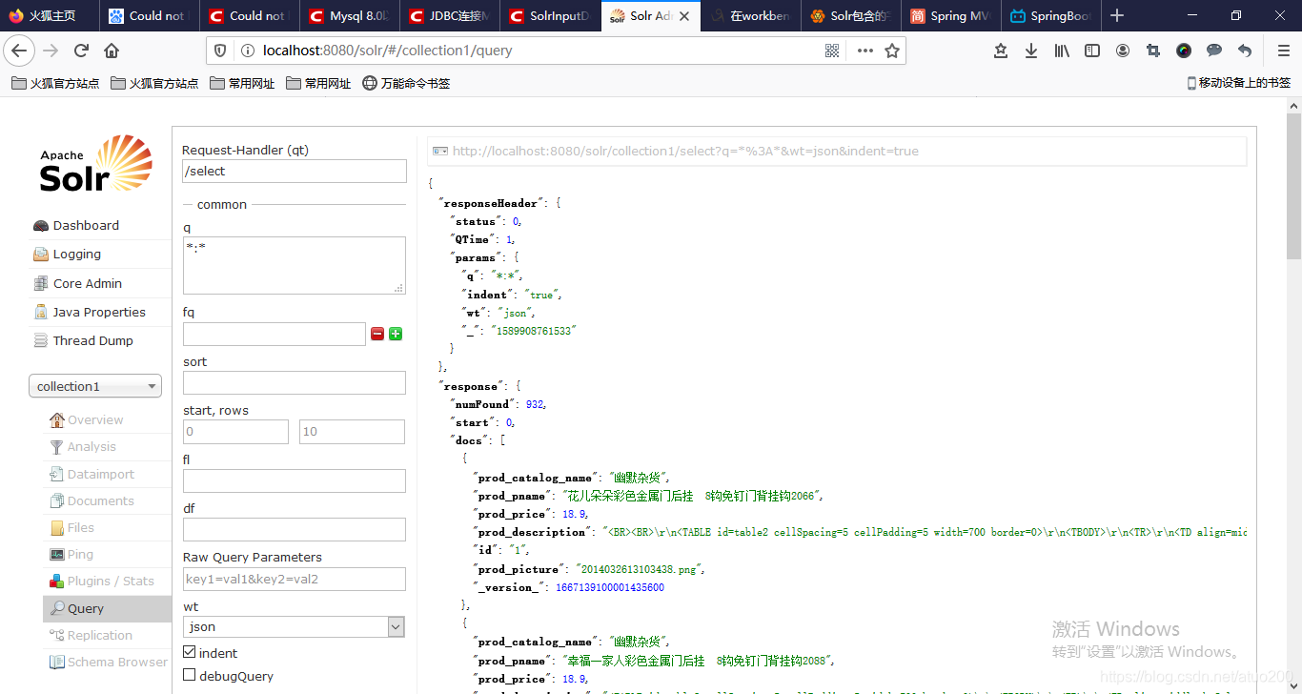Image resolution: width=1302 pixels, height=694 pixels.
Task: Switch to the JDBC连接 tab
Action: coord(450,15)
